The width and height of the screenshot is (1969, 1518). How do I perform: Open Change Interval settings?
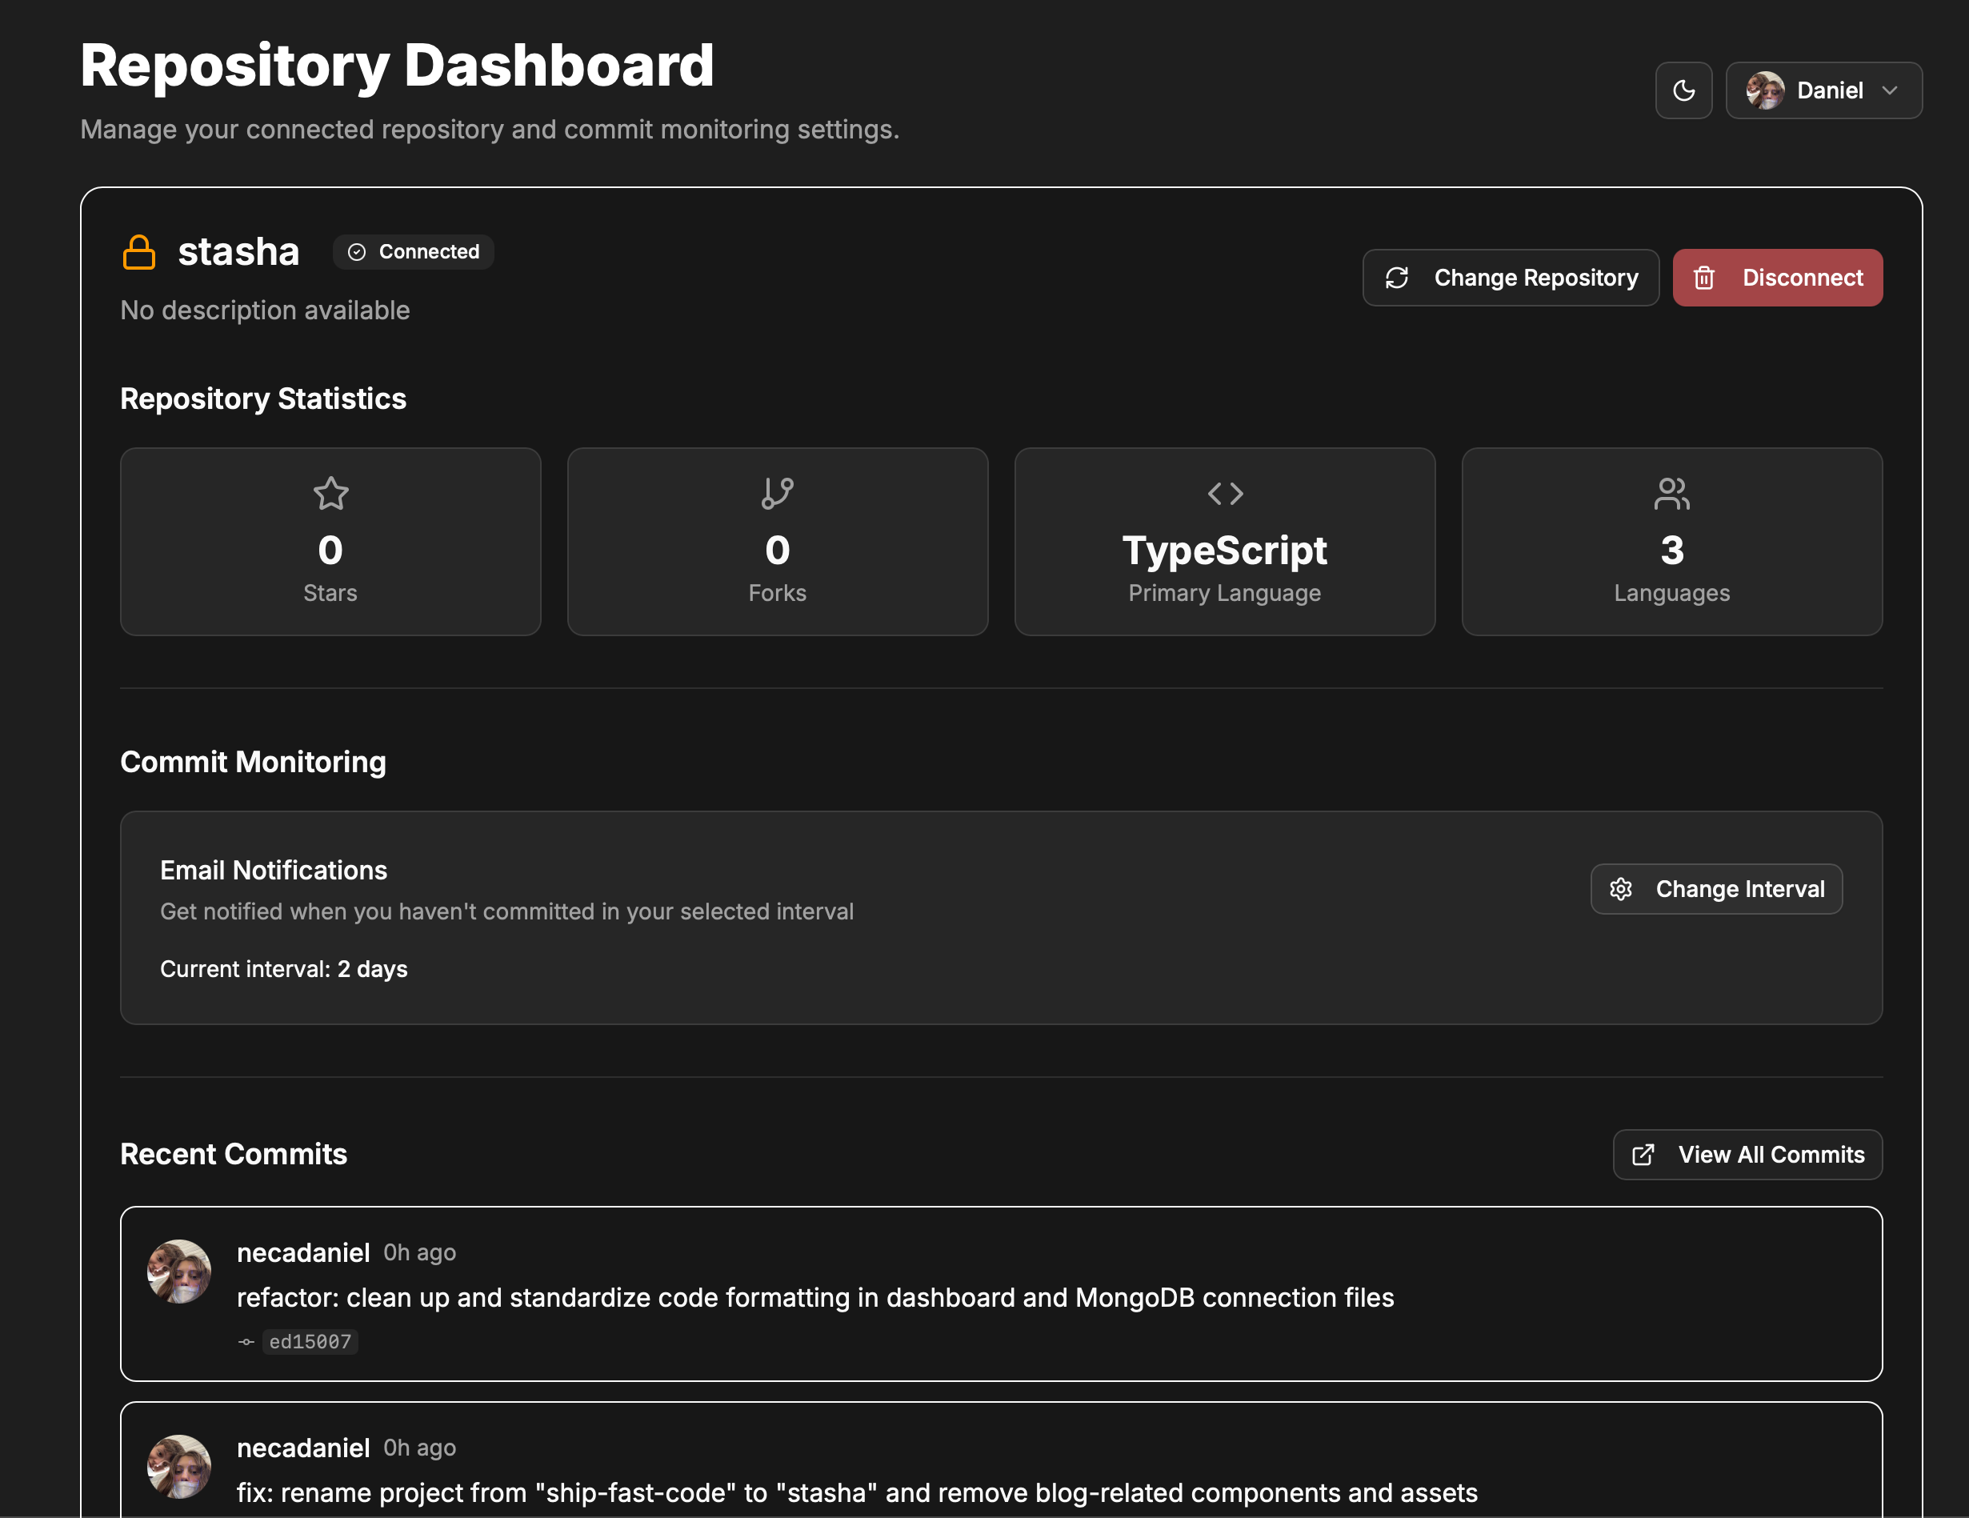point(1715,889)
